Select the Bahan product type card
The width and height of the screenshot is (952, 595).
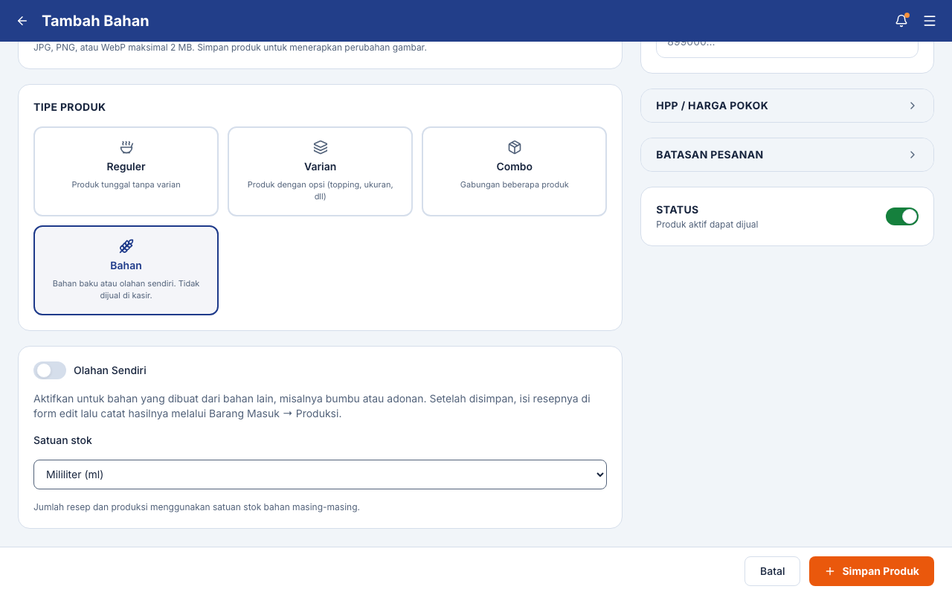(126, 271)
